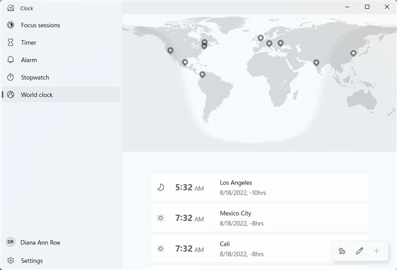397x270 pixels.
Task: Click the map pin over India
Action: (x=316, y=62)
